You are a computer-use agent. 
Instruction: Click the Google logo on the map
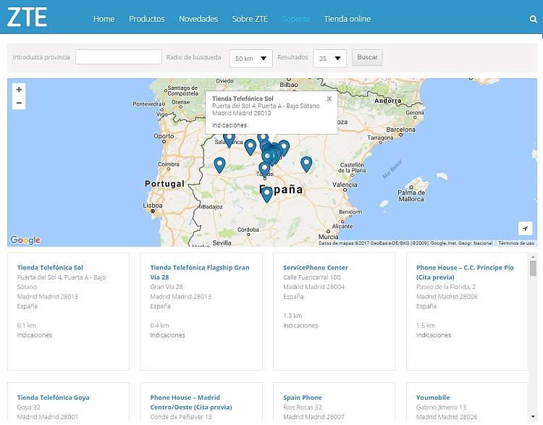(x=25, y=240)
